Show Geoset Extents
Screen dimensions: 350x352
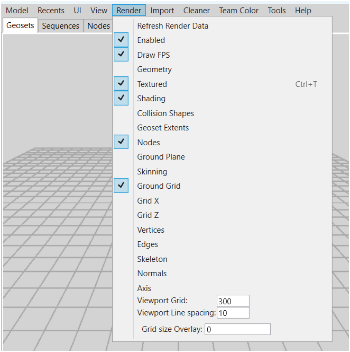click(x=222, y=128)
